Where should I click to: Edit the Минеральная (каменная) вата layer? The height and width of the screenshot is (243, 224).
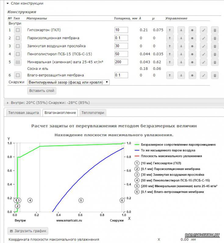(x=204, y=62)
